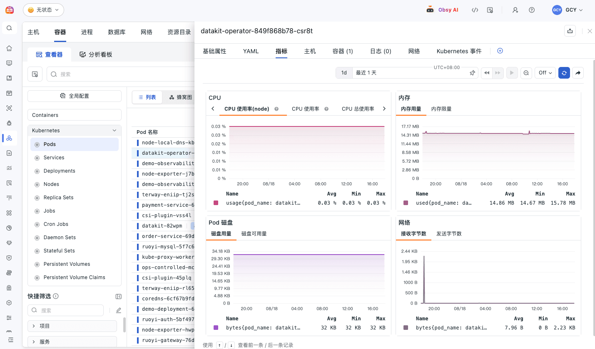The height and width of the screenshot is (349, 595).
Task: Click the invite member icon in header
Action: (x=515, y=10)
